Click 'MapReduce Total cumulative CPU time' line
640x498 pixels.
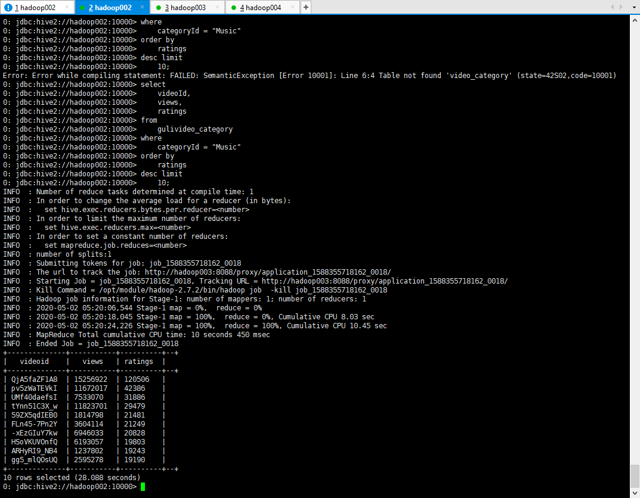[137, 335]
